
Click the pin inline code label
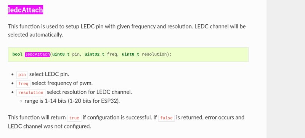[x=22, y=75]
